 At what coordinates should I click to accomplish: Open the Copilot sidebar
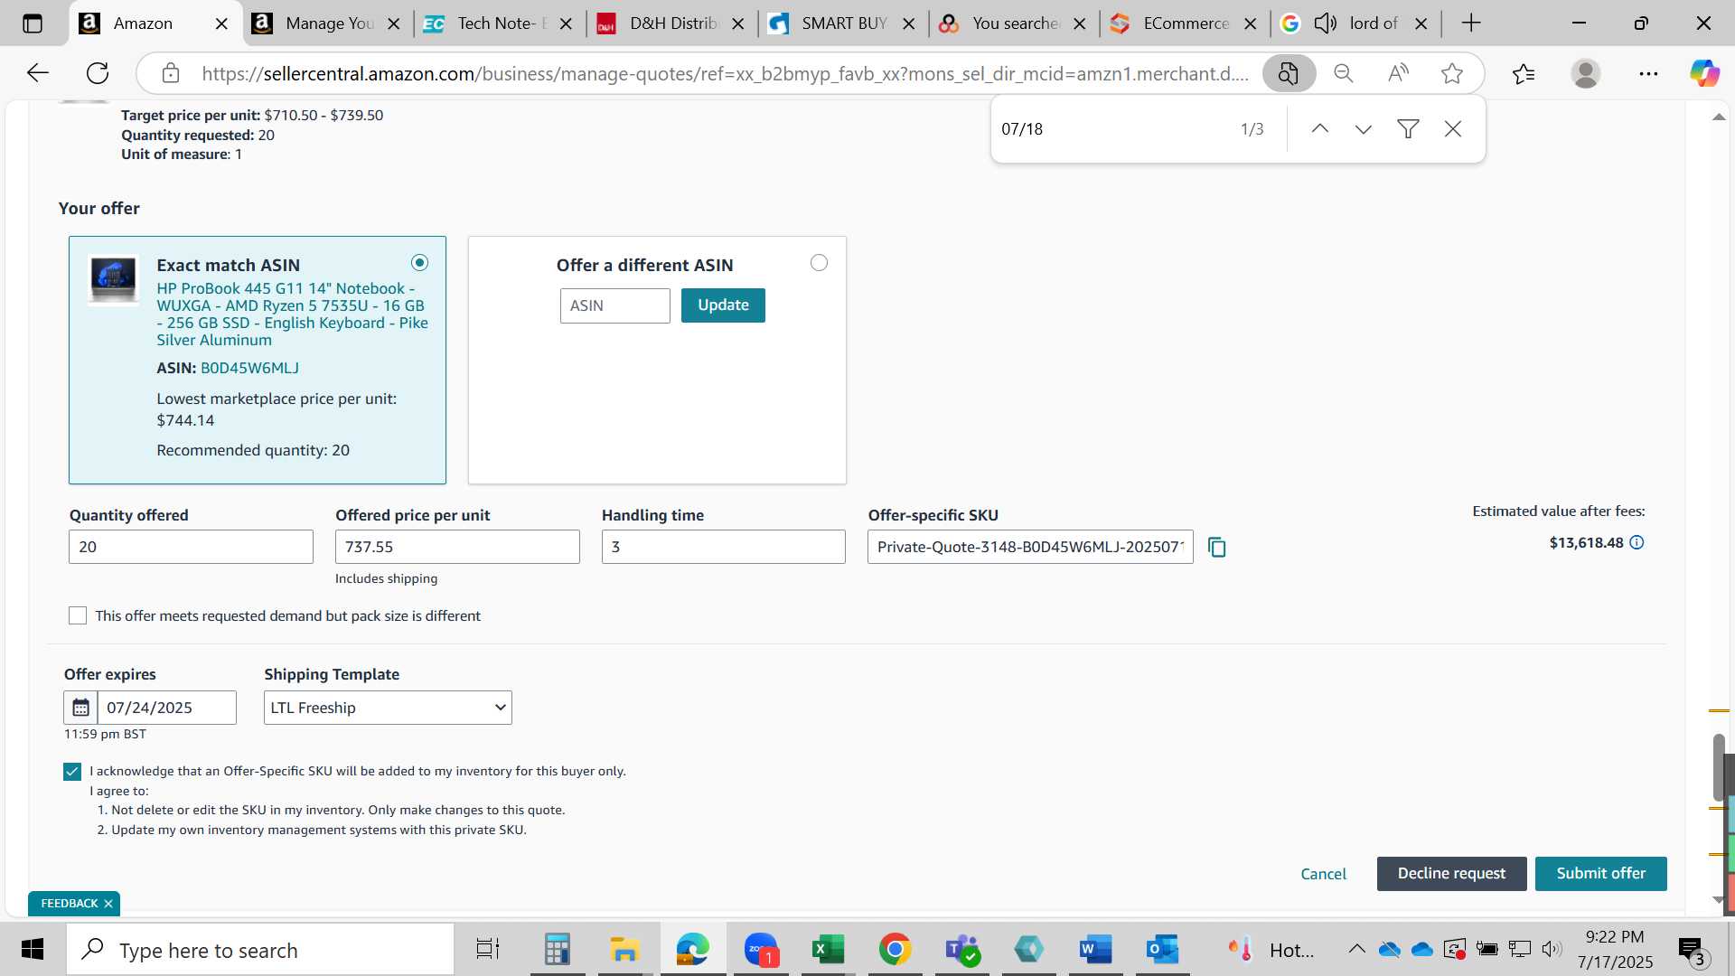pos(1704,73)
